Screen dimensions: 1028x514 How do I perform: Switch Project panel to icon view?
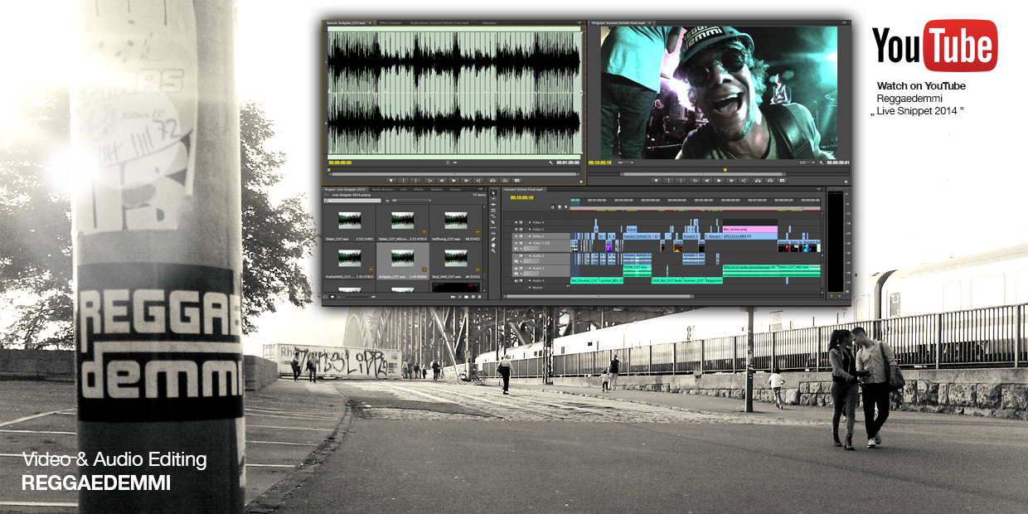333,296
